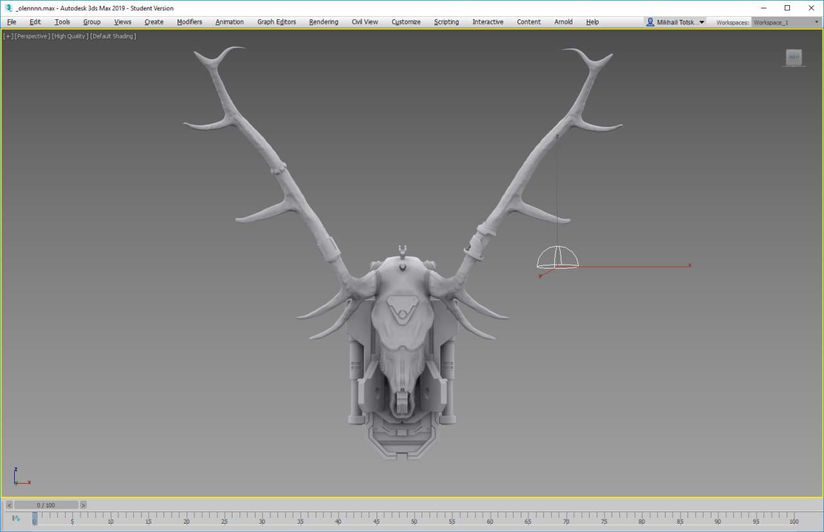This screenshot has height=532, width=824.
Task: Open the Rendering menu
Action: (x=324, y=22)
